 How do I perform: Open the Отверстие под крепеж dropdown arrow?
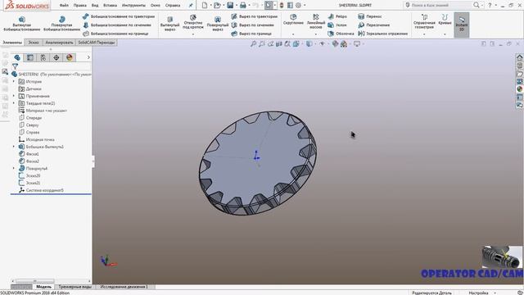click(193, 34)
